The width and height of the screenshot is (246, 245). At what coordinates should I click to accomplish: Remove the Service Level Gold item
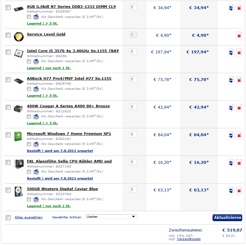pyautogui.click(x=239, y=36)
